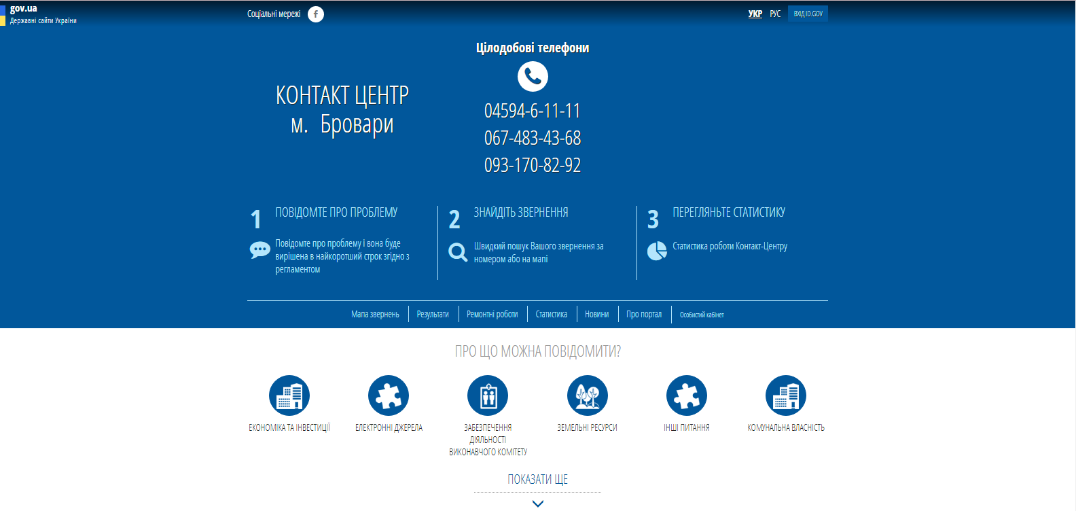The height and width of the screenshot is (511, 1076).
Task: Expand categories with Показати ще
Action: (537, 479)
